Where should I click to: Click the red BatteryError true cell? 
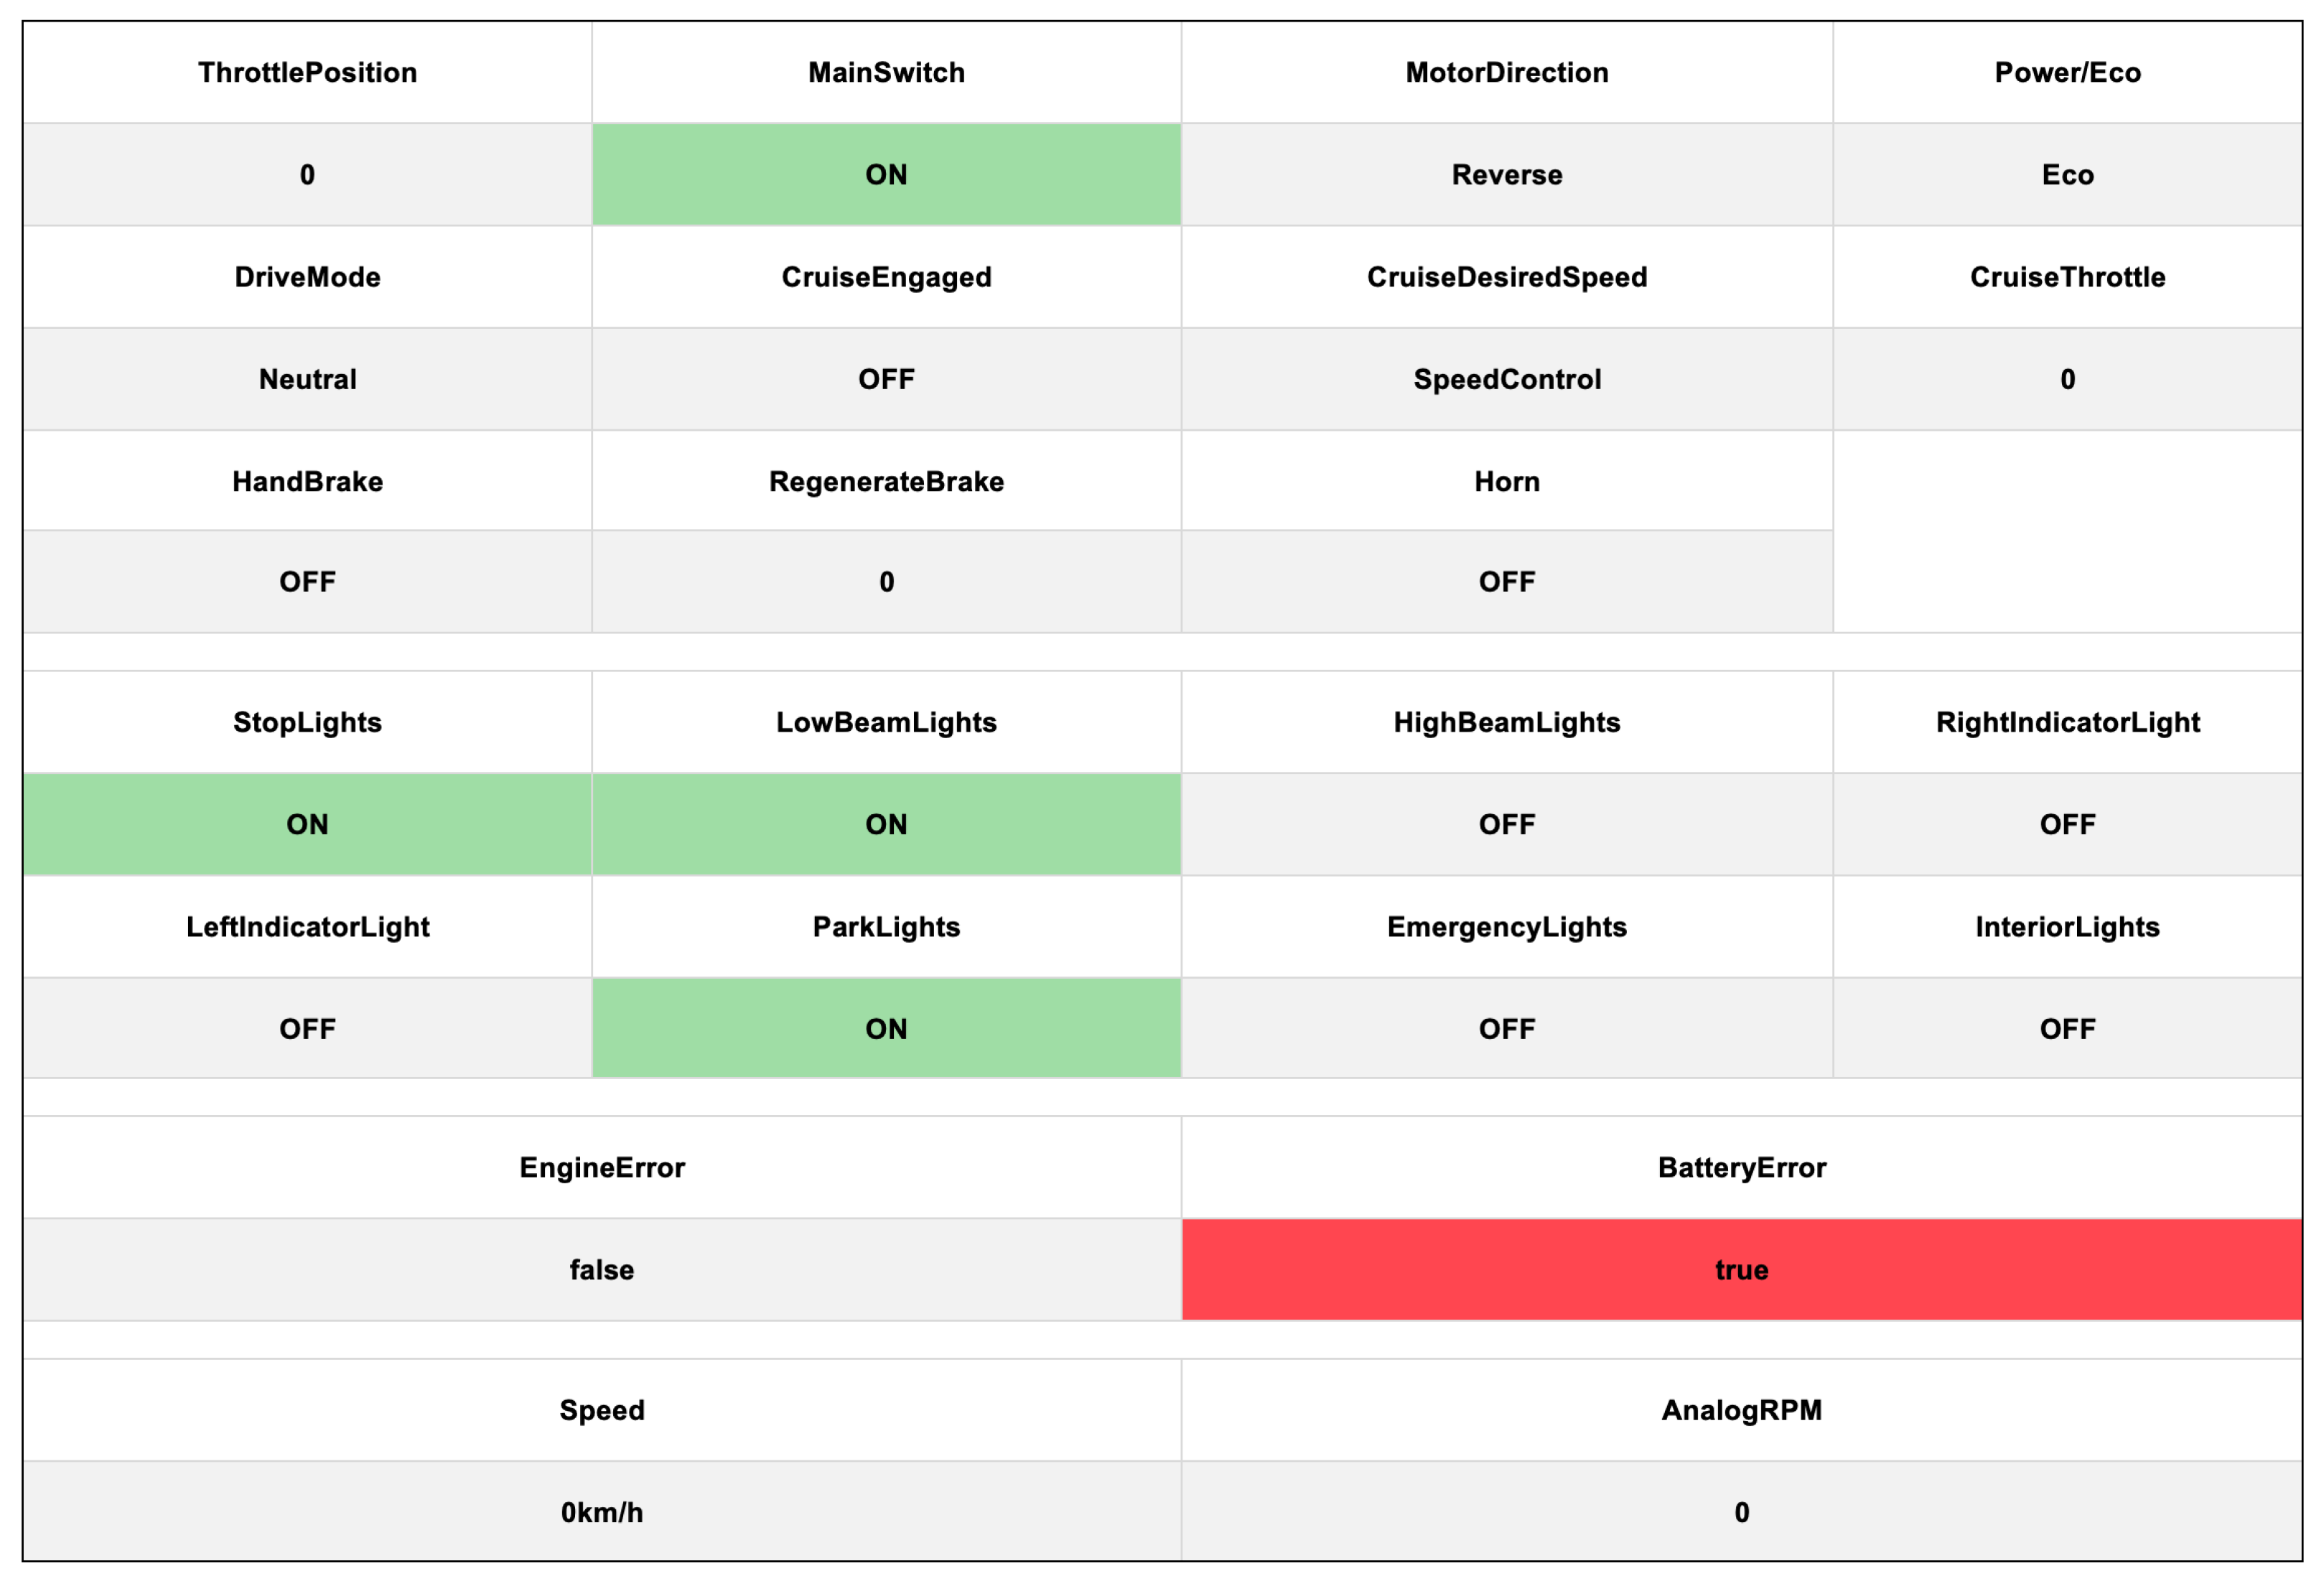click(1741, 1270)
